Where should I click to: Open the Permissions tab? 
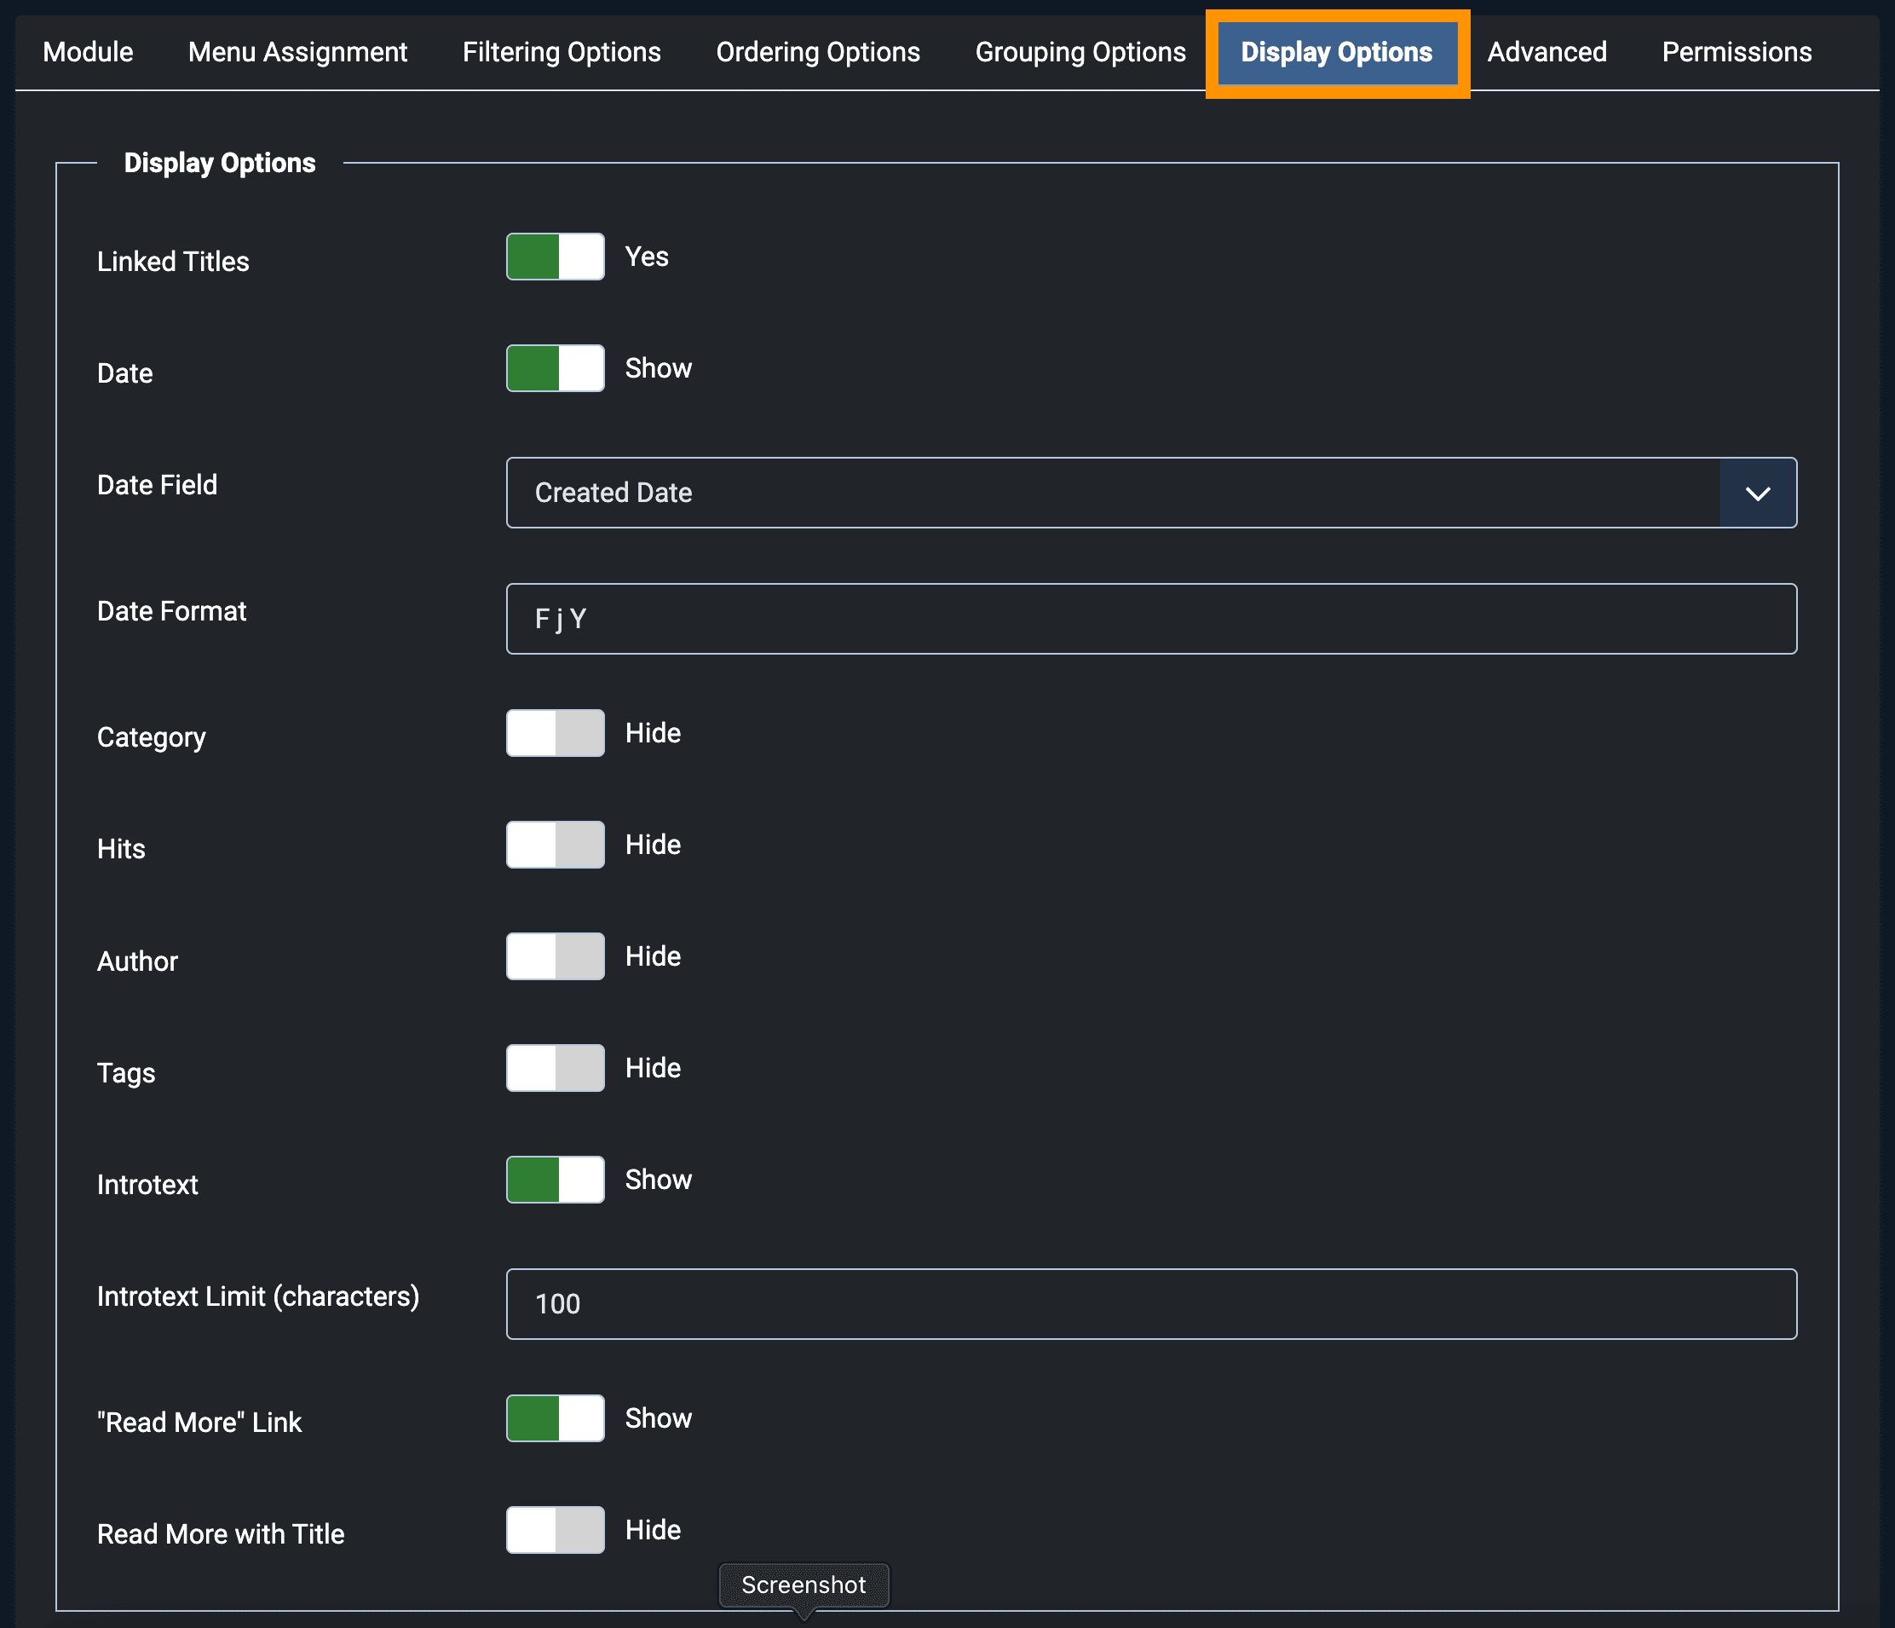pyautogui.click(x=1736, y=52)
